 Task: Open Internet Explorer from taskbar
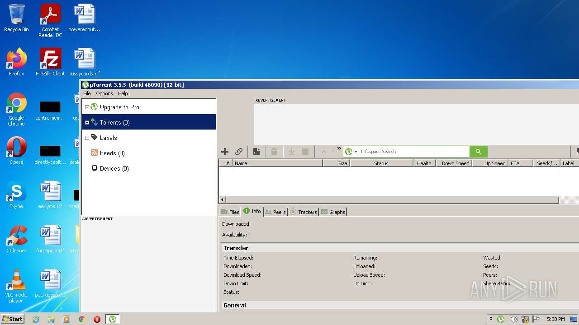[36, 319]
